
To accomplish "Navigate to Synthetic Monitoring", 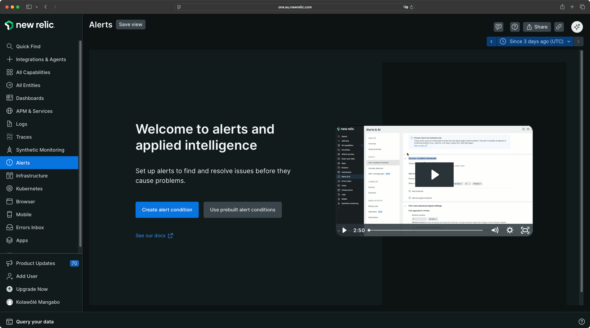I will 40,150.
